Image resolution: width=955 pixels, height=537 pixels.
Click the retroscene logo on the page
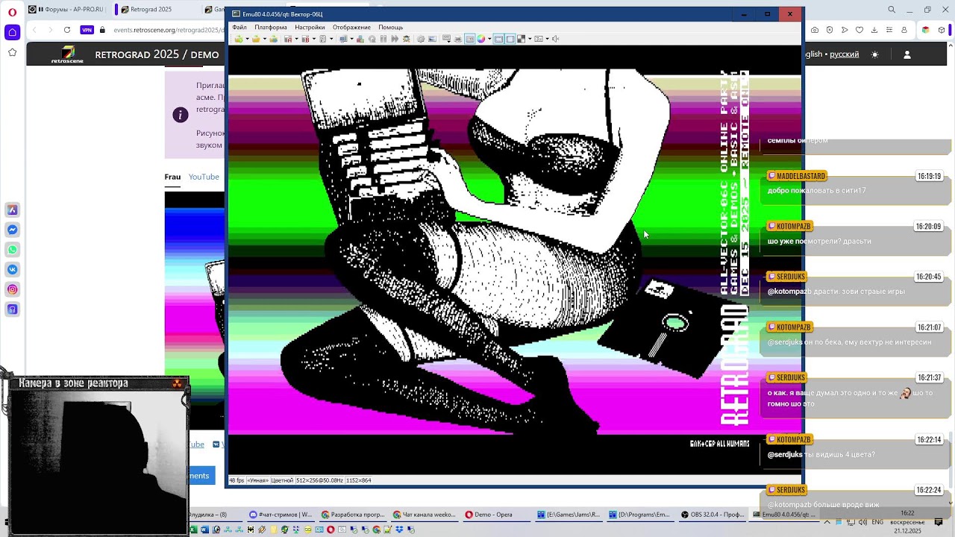[67, 54]
